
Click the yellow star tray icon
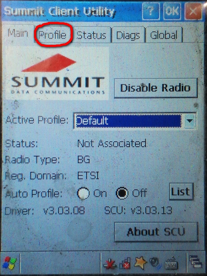click(x=140, y=264)
